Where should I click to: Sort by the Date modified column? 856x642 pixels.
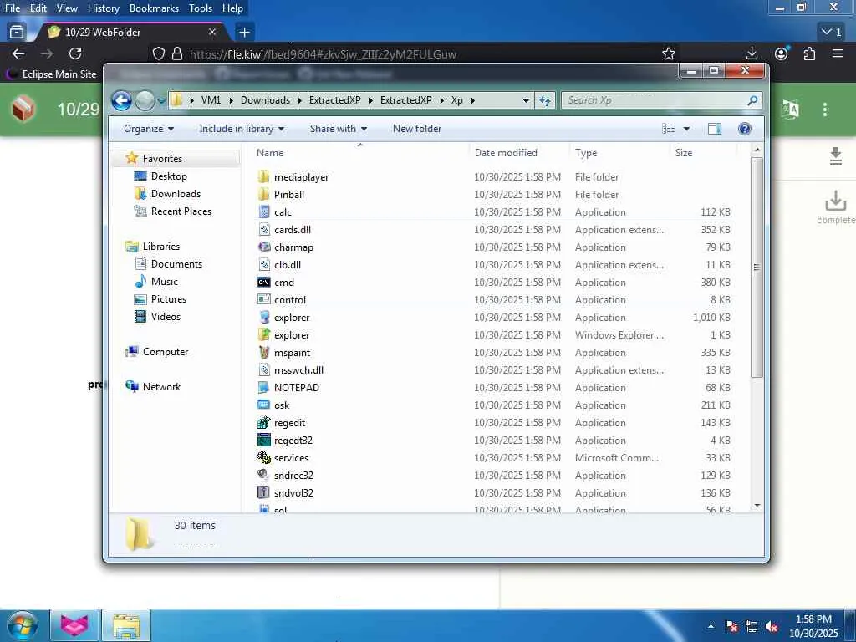click(x=506, y=153)
